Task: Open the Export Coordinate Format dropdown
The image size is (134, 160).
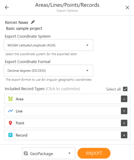Action: tap(49, 71)
